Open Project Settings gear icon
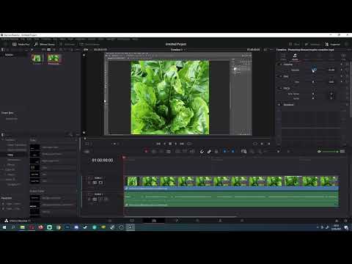This screenshot has height=264, width=352. click(x=345, y=221)
